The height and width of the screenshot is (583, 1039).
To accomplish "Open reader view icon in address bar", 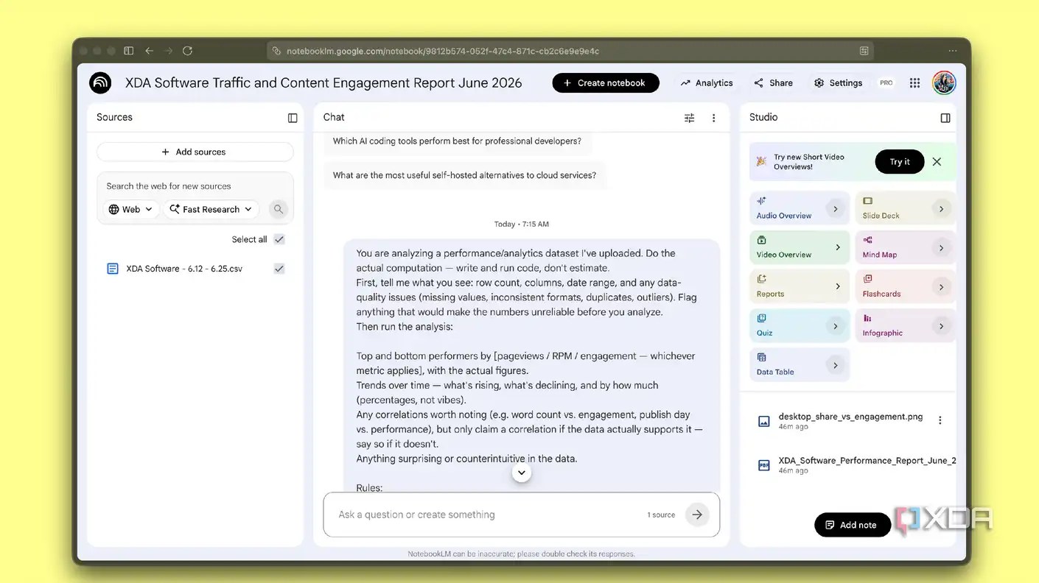I will (864, 51).
